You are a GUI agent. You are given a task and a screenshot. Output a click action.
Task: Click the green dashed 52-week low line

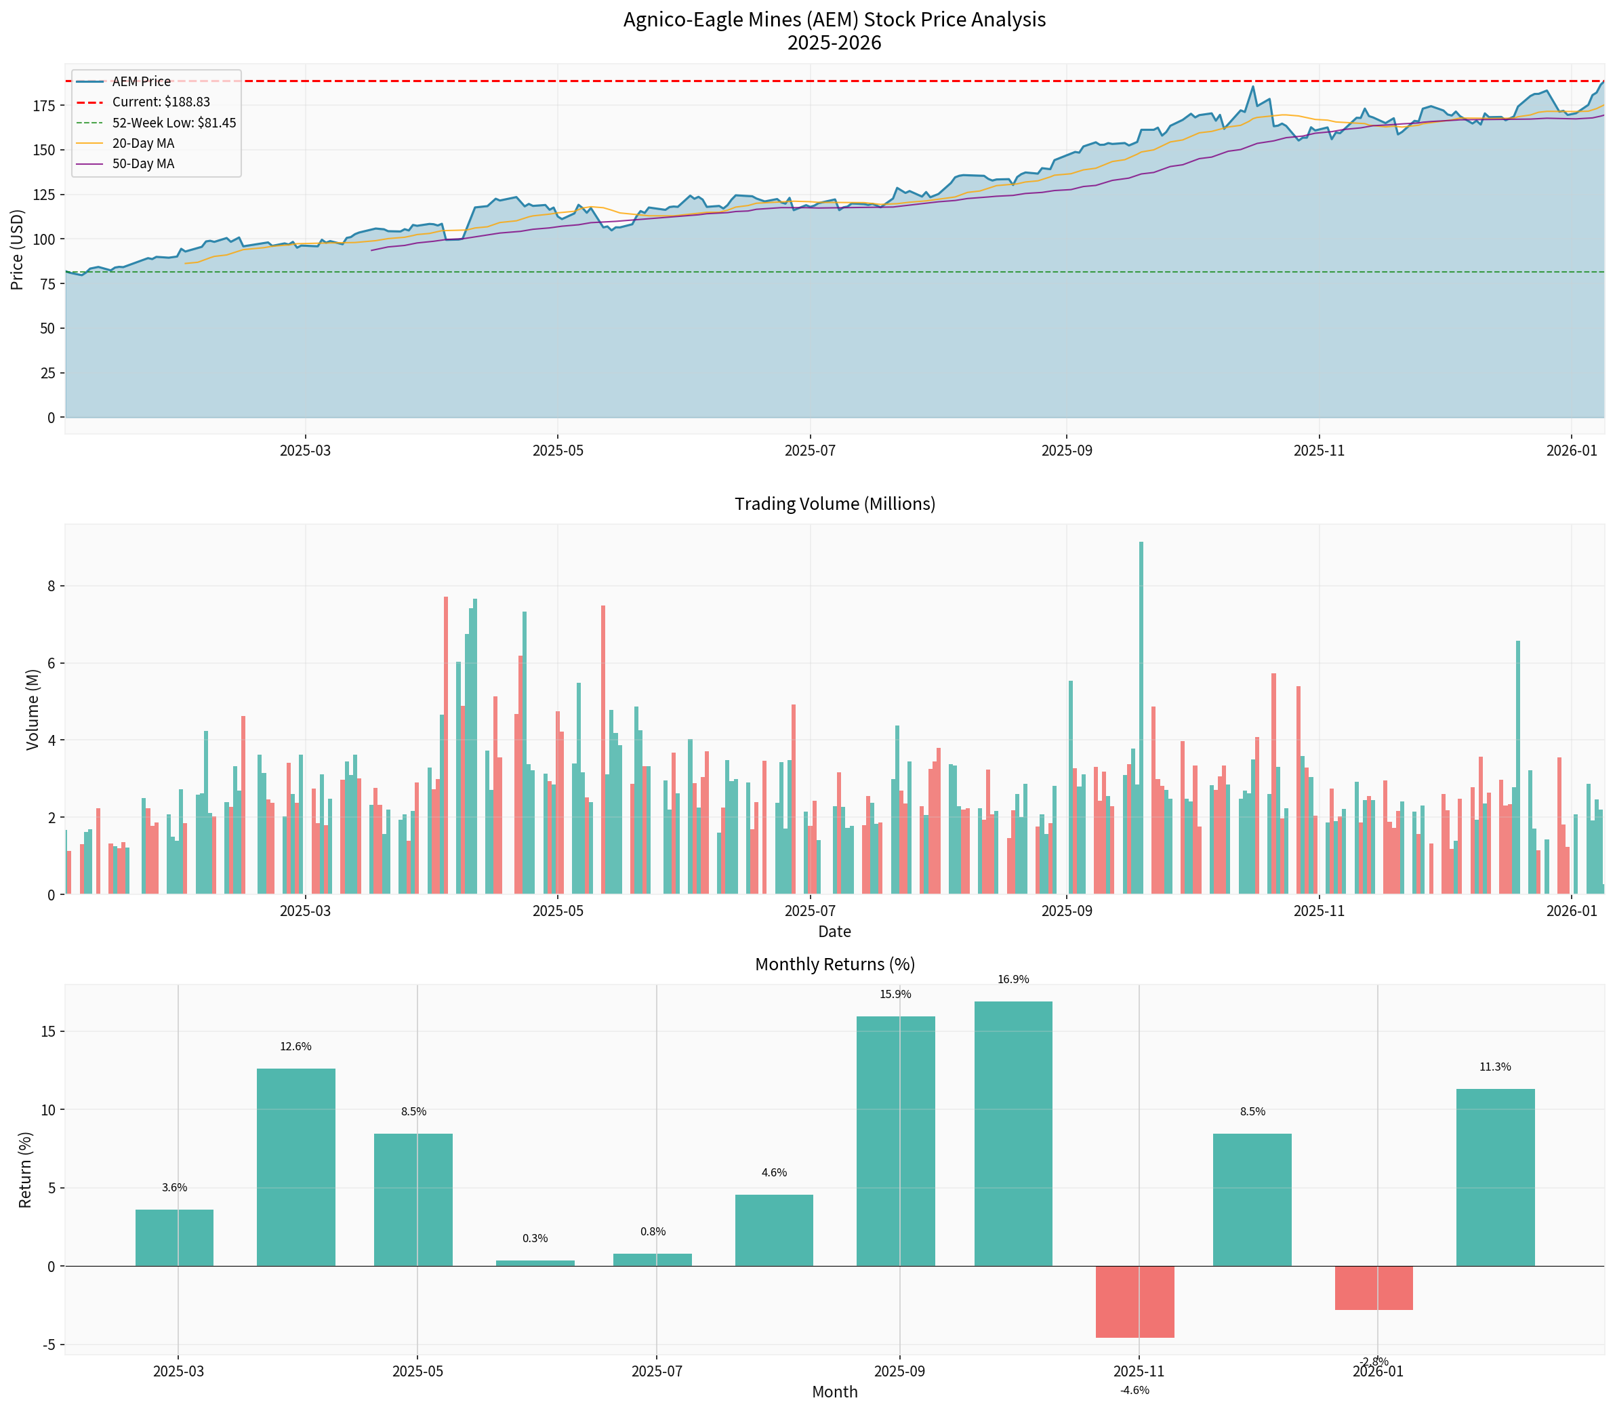click(787, 272)
